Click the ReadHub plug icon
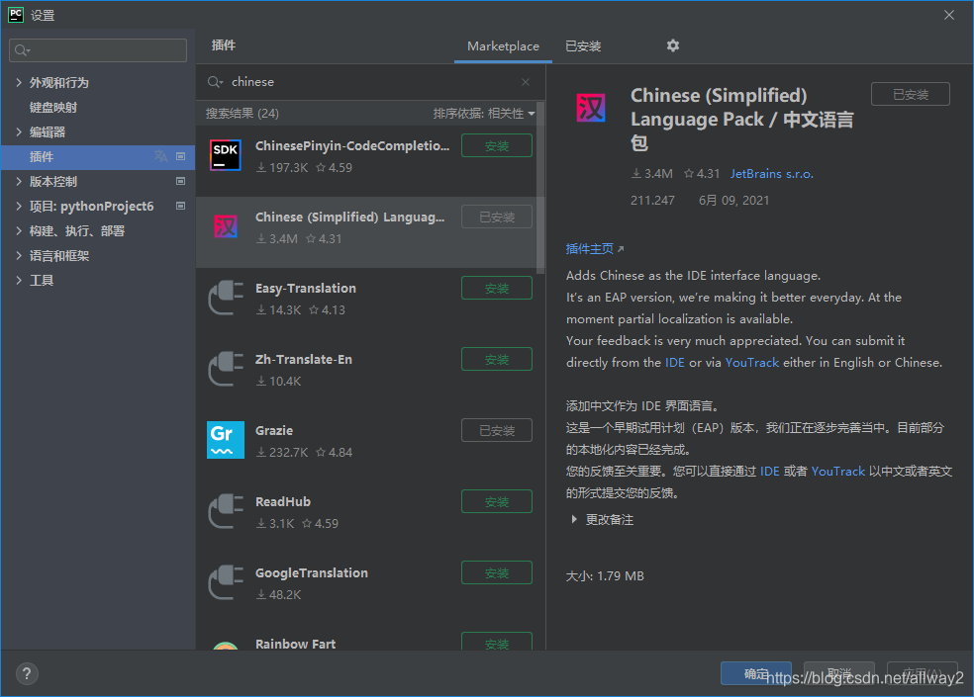Image resolution: width=974 pixels, height=697 pixels. tap(226, 511)
